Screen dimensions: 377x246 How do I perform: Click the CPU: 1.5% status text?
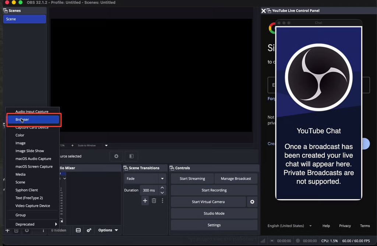coord(330,241)
